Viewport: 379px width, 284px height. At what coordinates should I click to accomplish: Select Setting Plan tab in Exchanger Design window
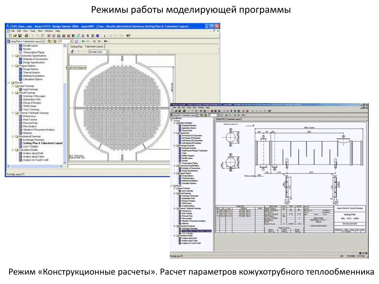click(220, 119)
